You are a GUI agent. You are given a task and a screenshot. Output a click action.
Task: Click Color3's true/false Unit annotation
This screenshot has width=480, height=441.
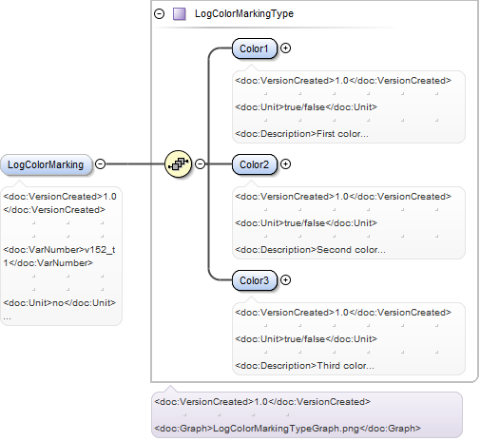point(306,339)
